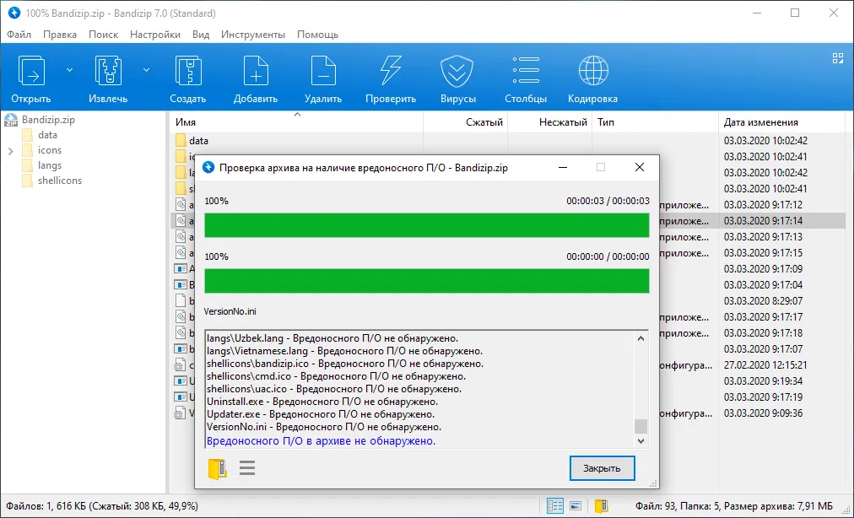
Task: Open the Вид menu
Action: tap(201, 35)
